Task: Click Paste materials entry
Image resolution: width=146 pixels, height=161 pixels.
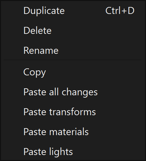Action: pyautogui.click(x=73, y=132)
